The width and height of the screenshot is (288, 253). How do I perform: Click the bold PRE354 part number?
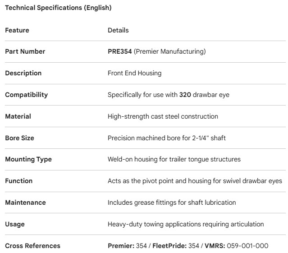click(119, 51)
